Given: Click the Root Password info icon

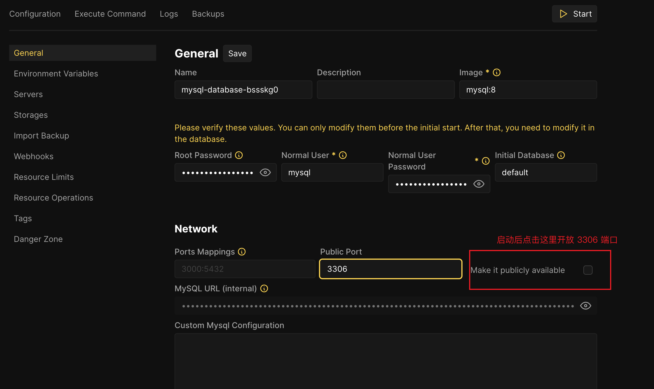Looking at the screenshot, I should (239, 155).
